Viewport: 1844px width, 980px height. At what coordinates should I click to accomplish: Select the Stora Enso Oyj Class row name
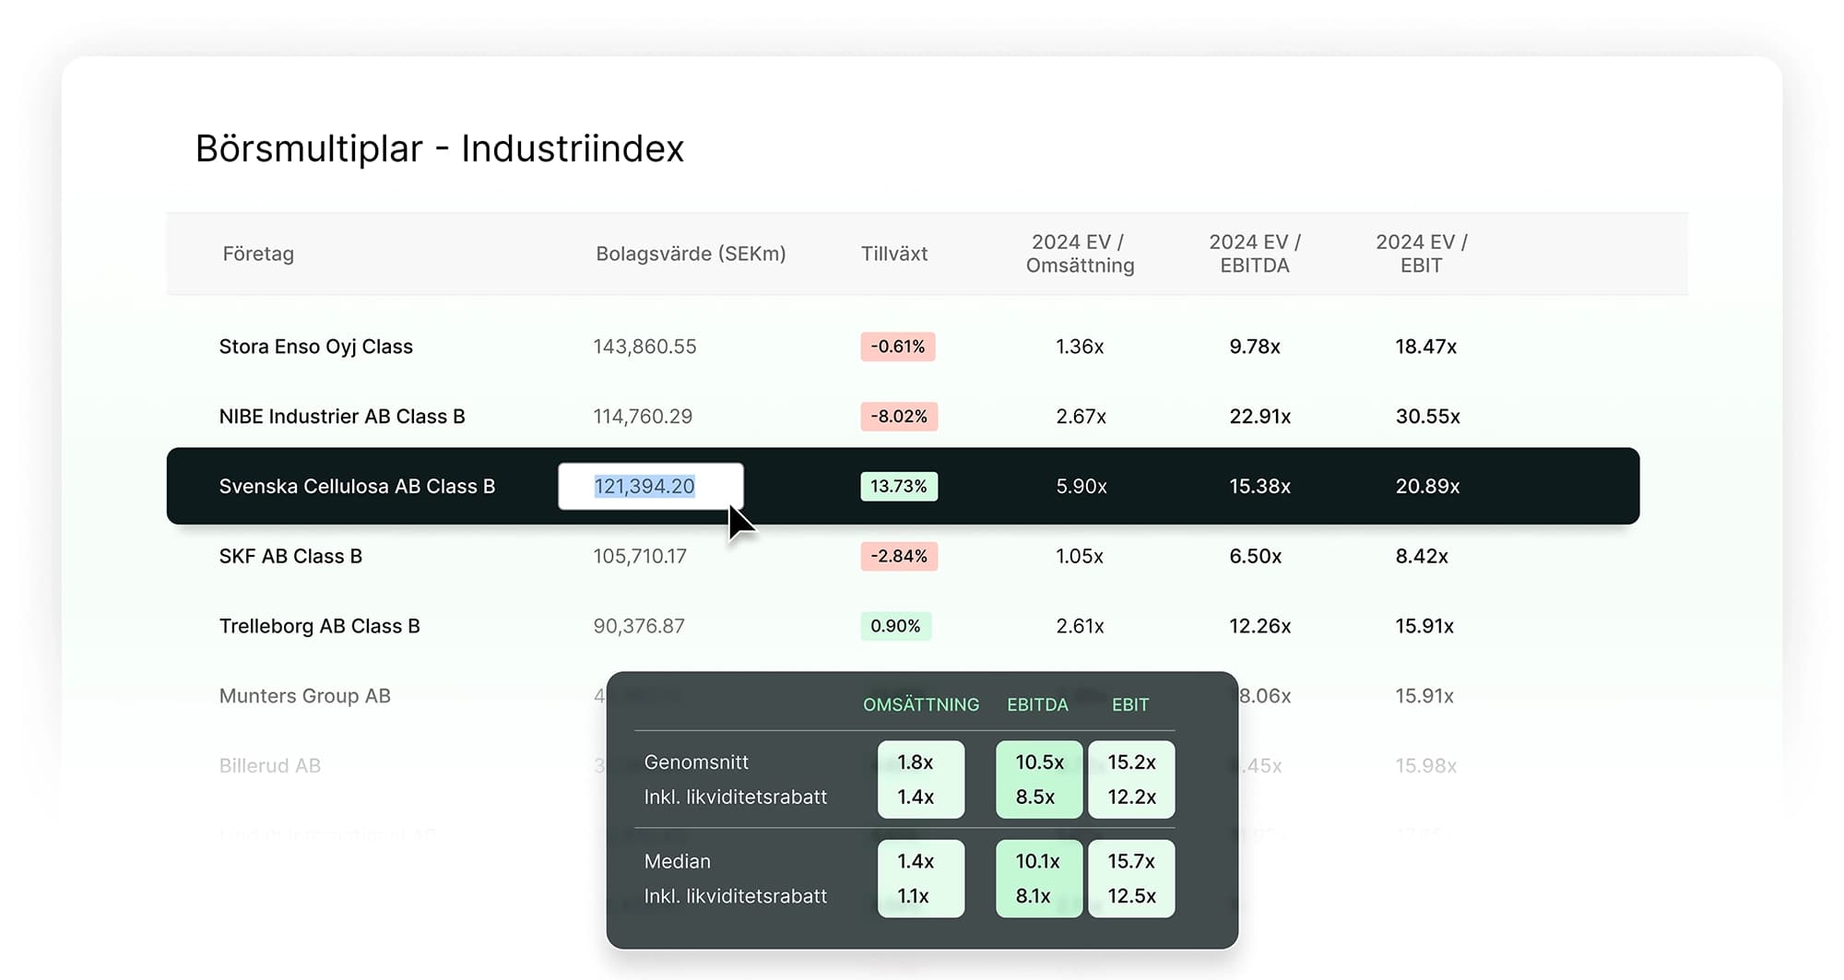(x=316, y=347)
